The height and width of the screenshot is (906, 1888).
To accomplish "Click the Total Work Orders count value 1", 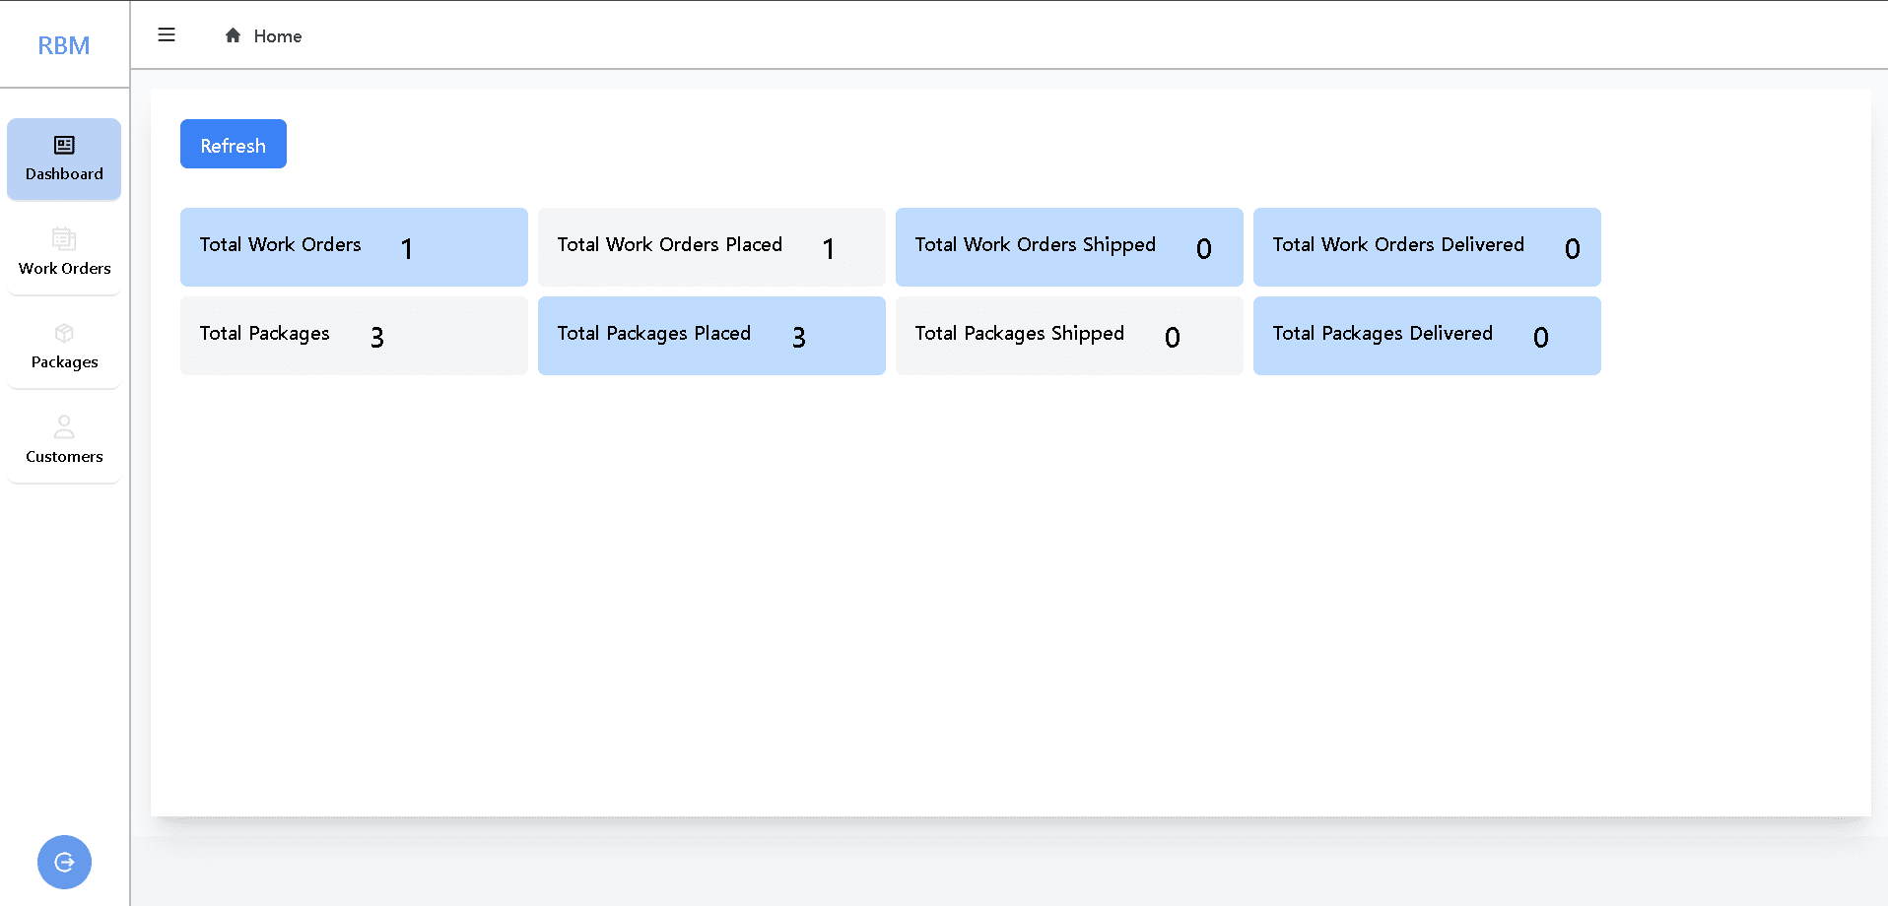I will coord(407,249).
